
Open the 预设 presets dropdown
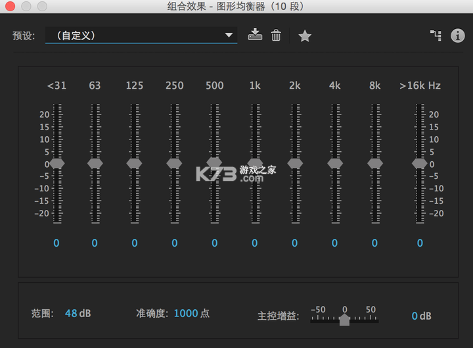141,36
